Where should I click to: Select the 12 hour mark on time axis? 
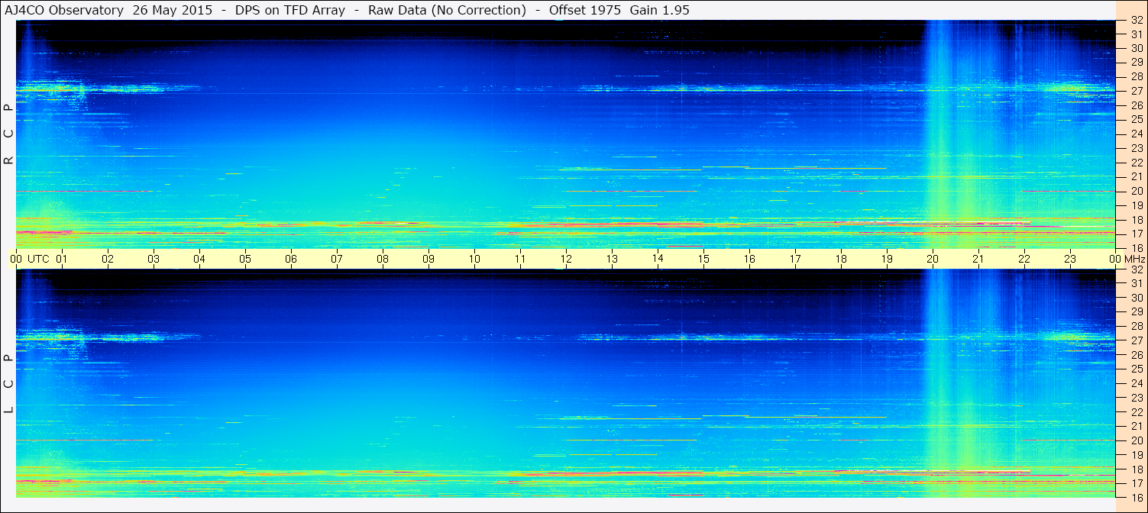pyautogui.click(x=566, y=259)
